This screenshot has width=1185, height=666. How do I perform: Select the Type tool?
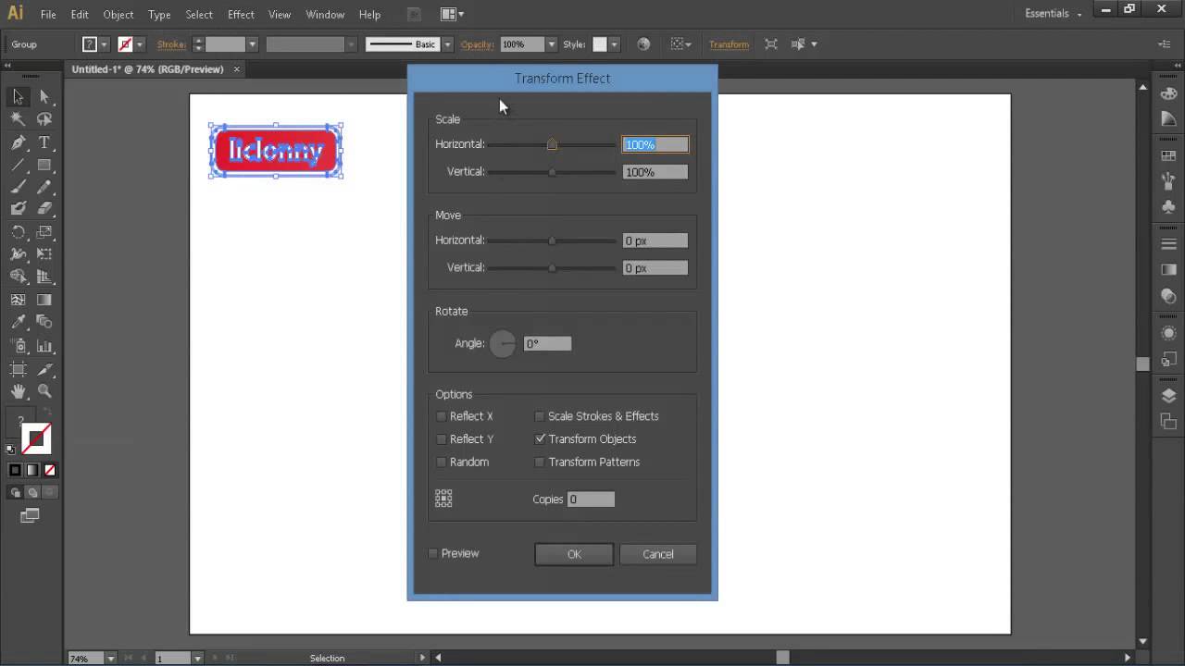(x=44, y=142)
